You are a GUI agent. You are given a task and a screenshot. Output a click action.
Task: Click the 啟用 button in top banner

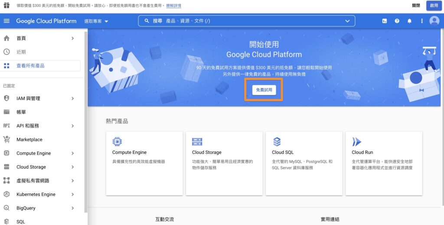tap(434, 5)
